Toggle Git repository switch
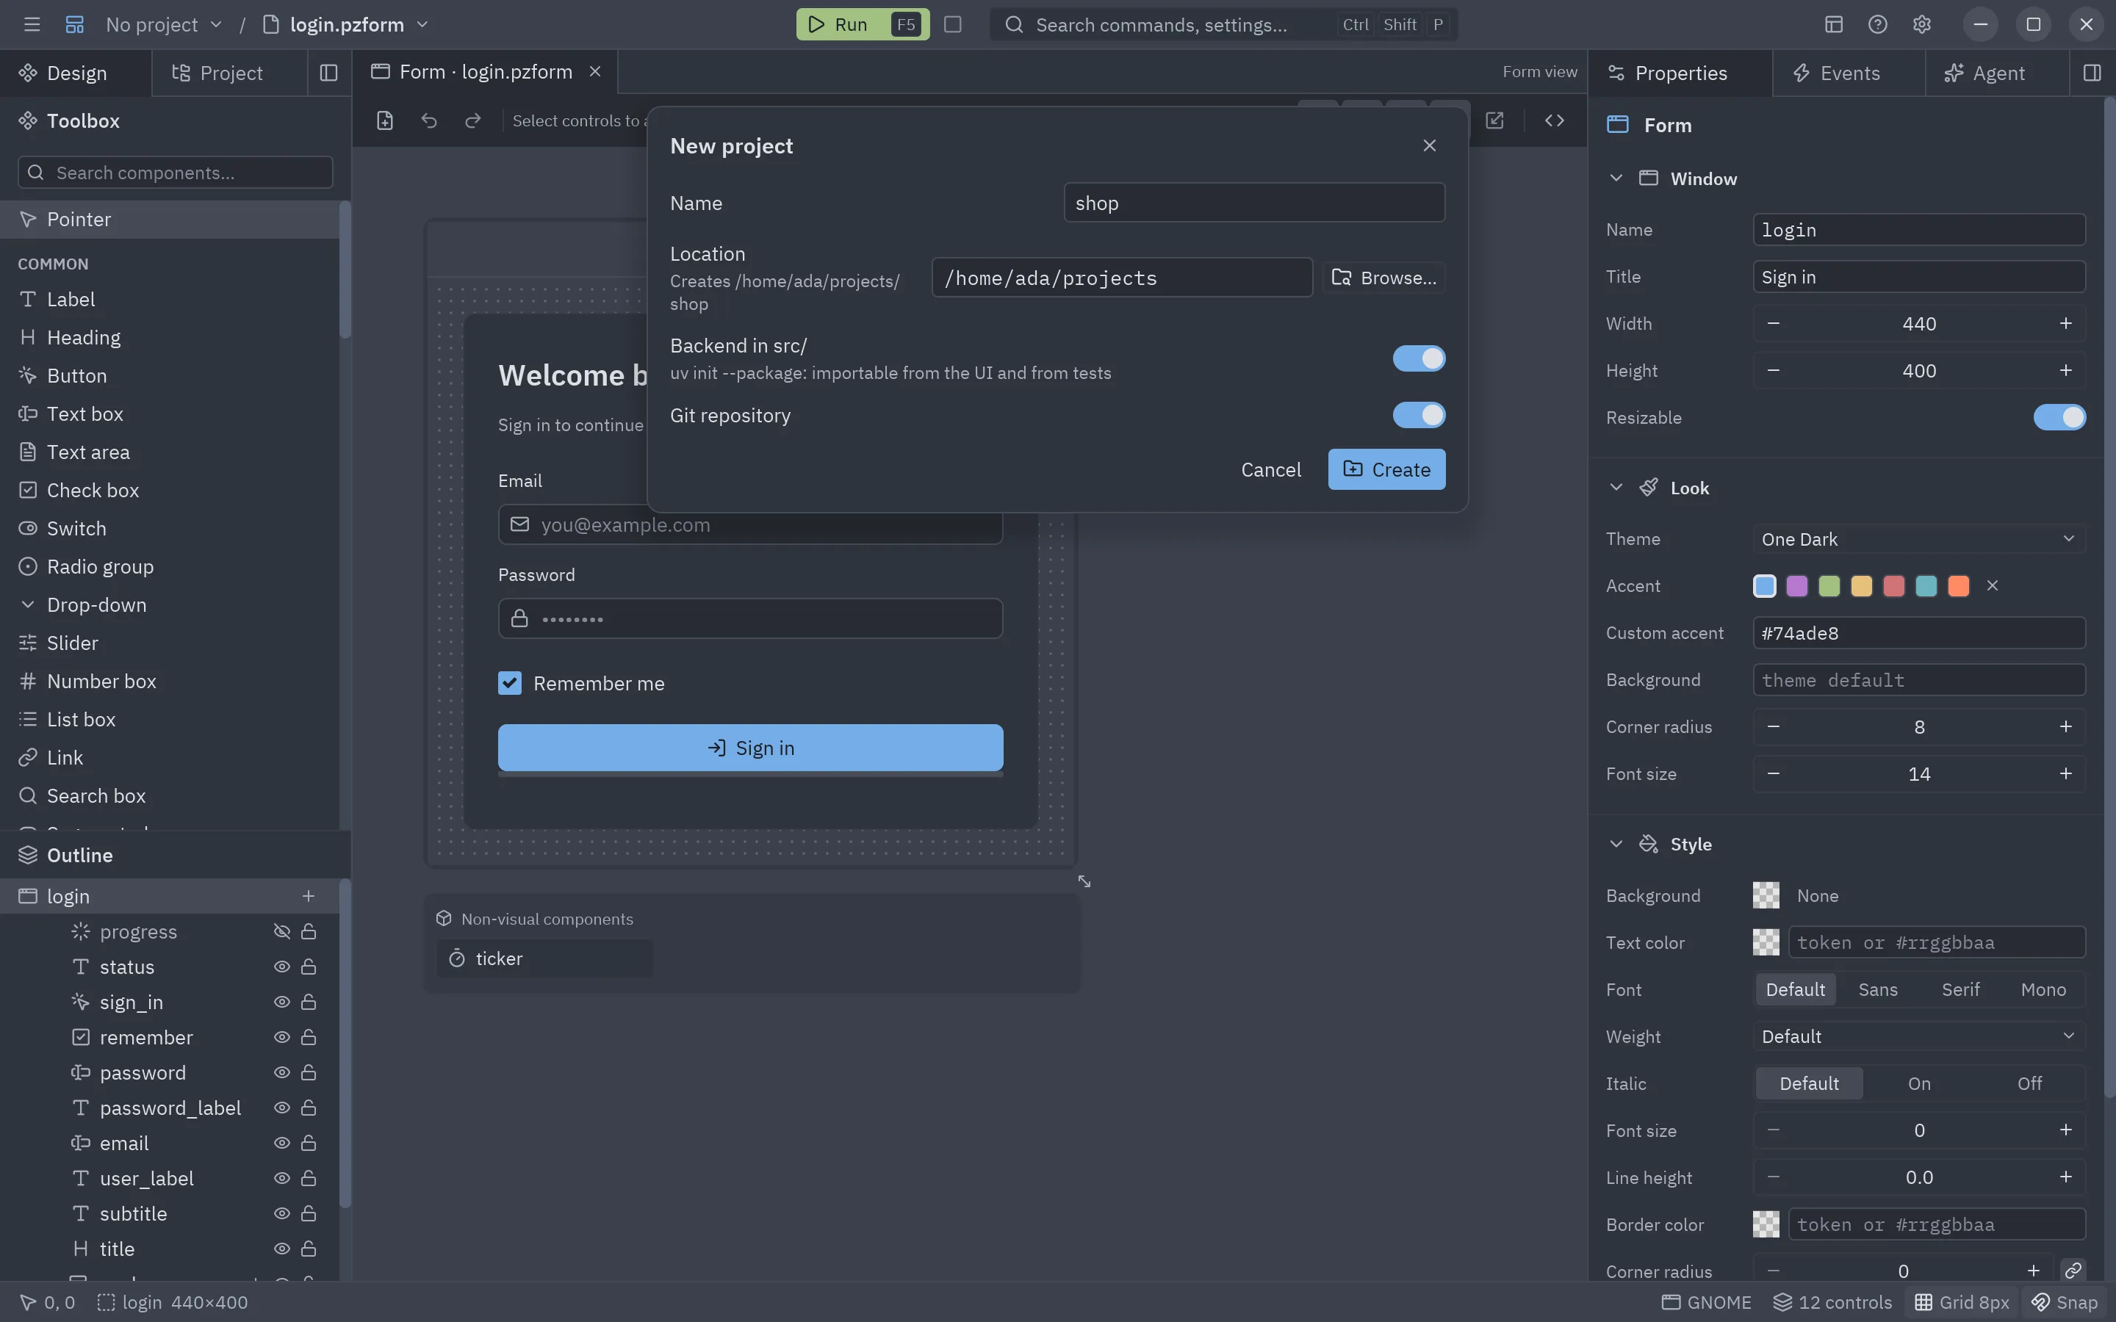The height and width of the screenshot is (1322, 2116). click(x=1418, y=415)
